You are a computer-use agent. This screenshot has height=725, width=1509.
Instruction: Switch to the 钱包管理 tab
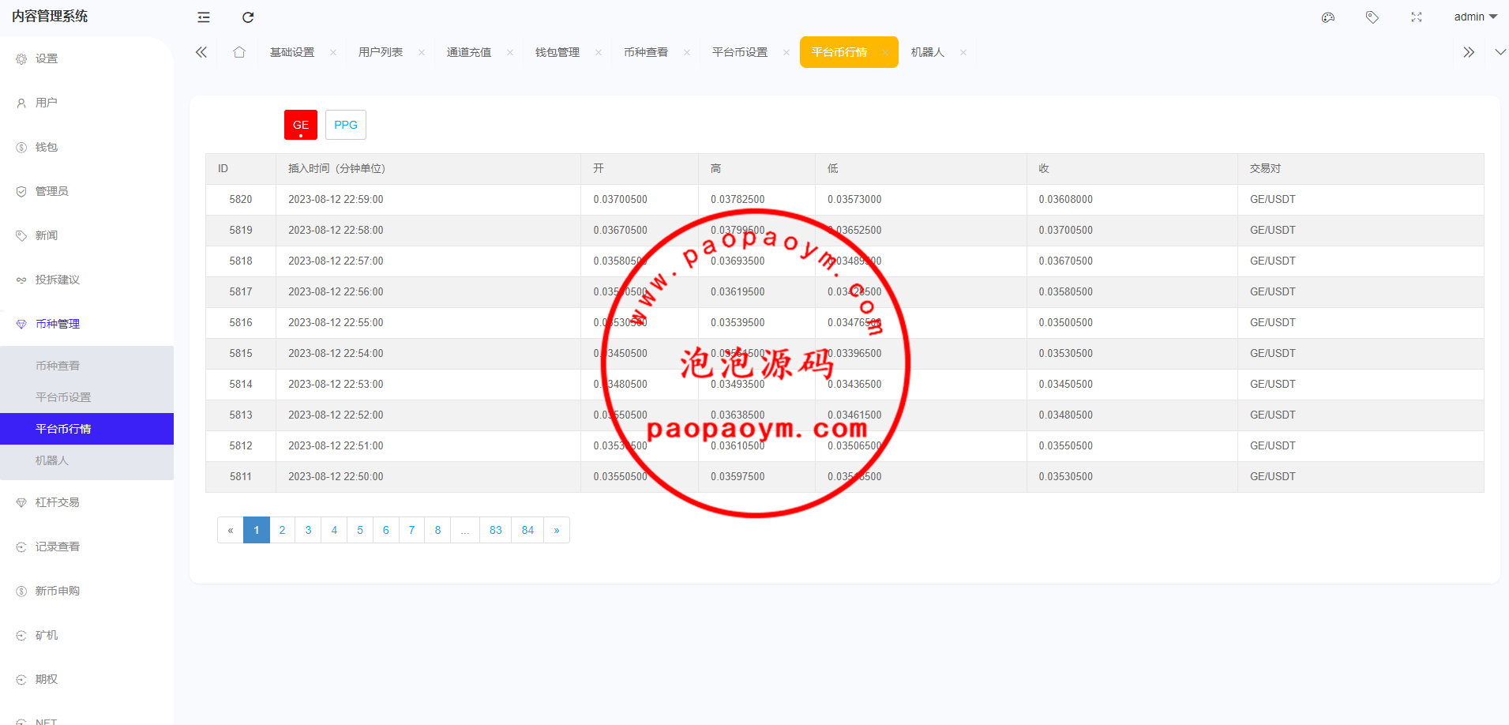point(557,52)
